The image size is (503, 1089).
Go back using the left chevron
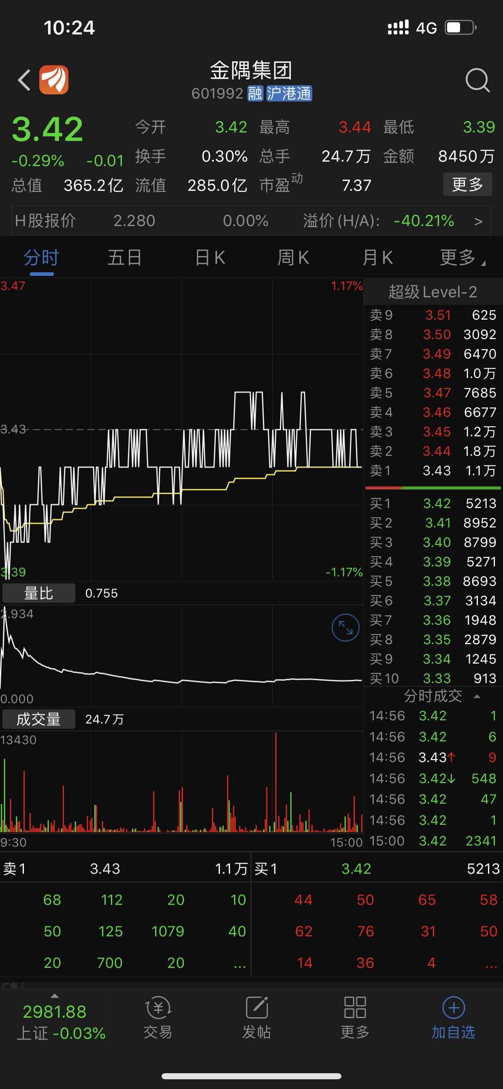[x=24, y=80]
